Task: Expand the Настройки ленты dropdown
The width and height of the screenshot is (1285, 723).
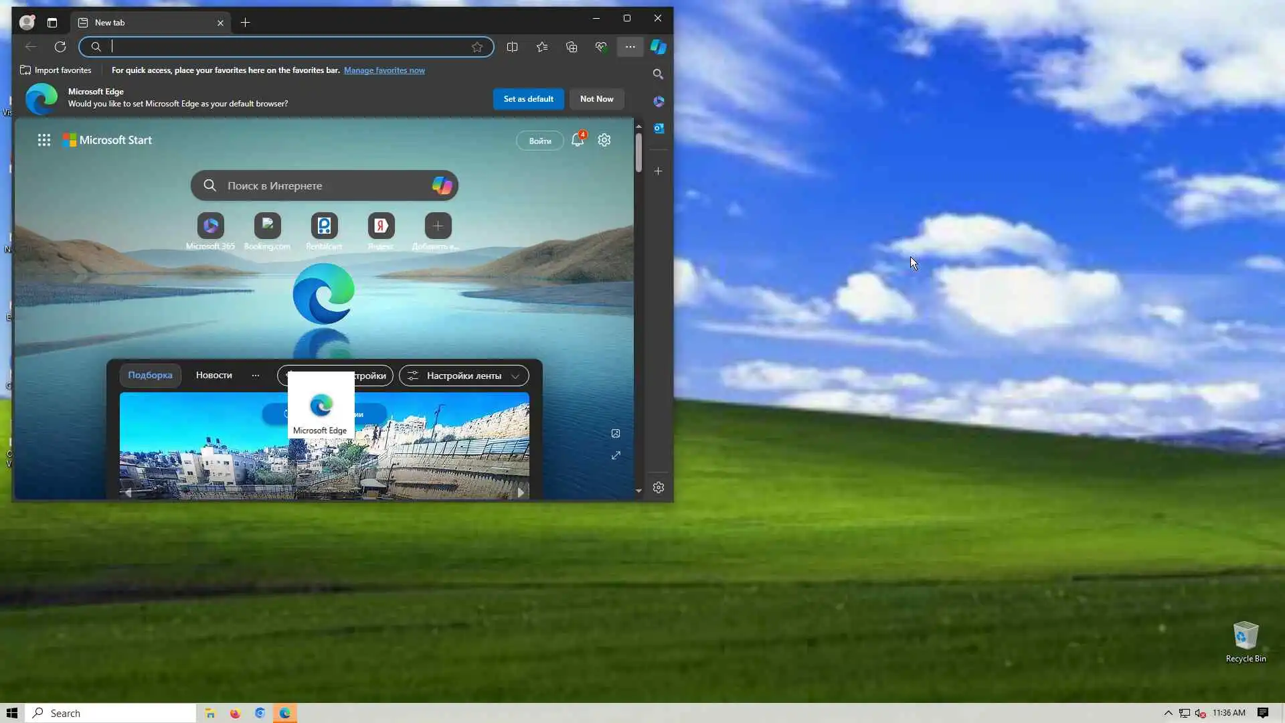Action: click(x=464, y=376)
